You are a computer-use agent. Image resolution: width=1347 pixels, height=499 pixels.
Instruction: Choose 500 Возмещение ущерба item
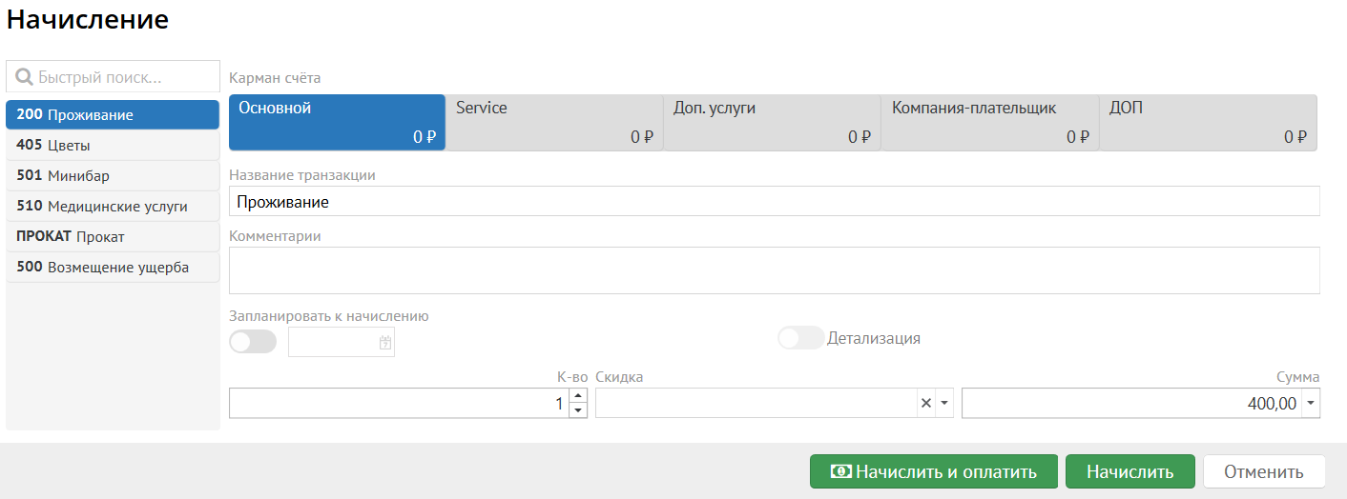tap(113, 267)
